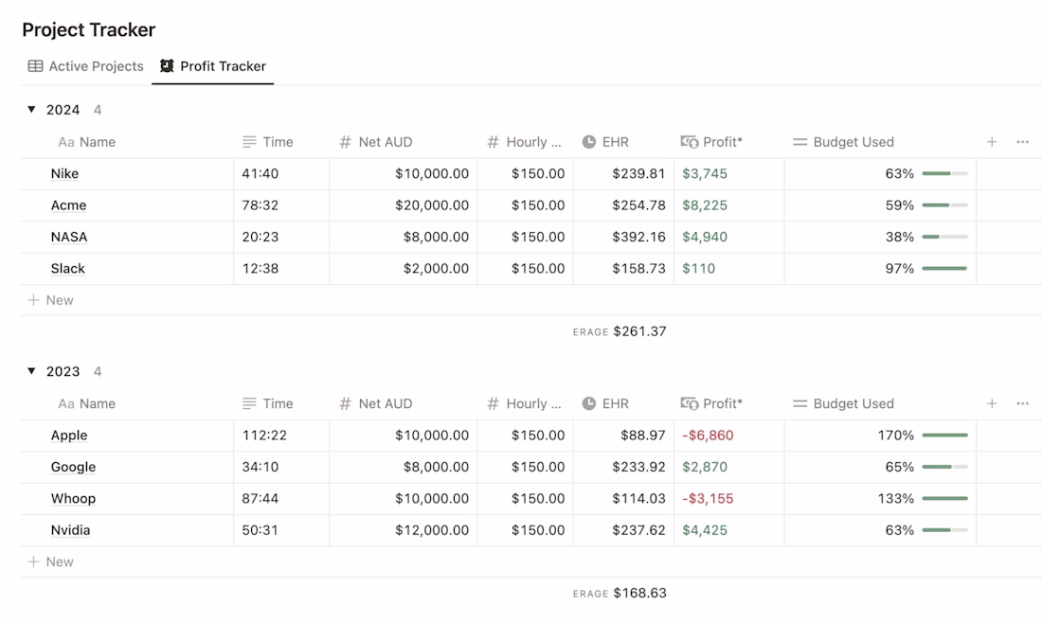The height and width of the screenshot is (623, 1042).
Task: Collapse the 2023 group triangle
Action: coord(31,371)
